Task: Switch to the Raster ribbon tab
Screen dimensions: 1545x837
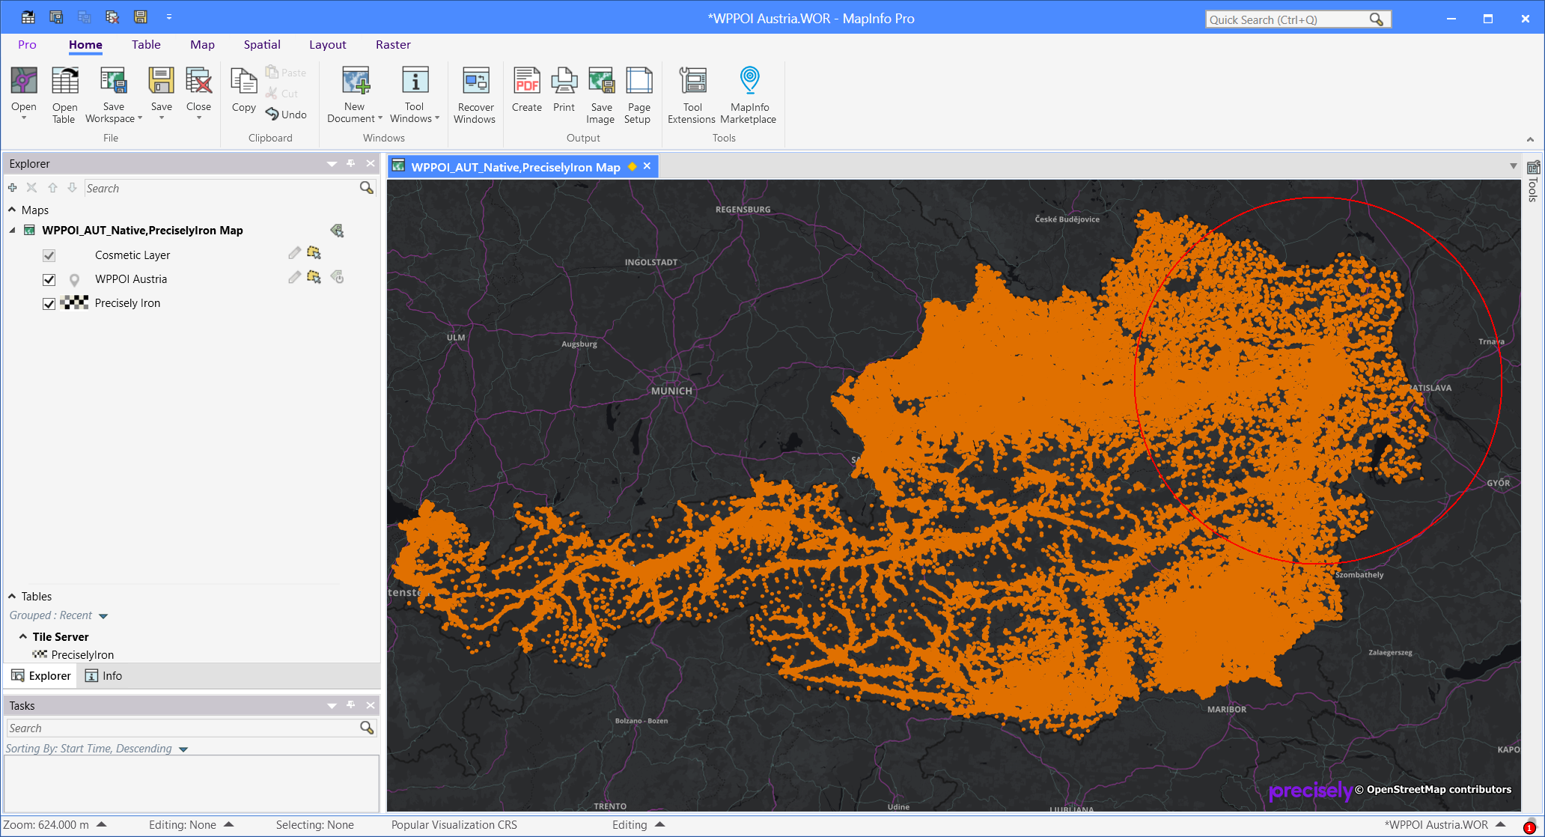Action: (393, 44)
